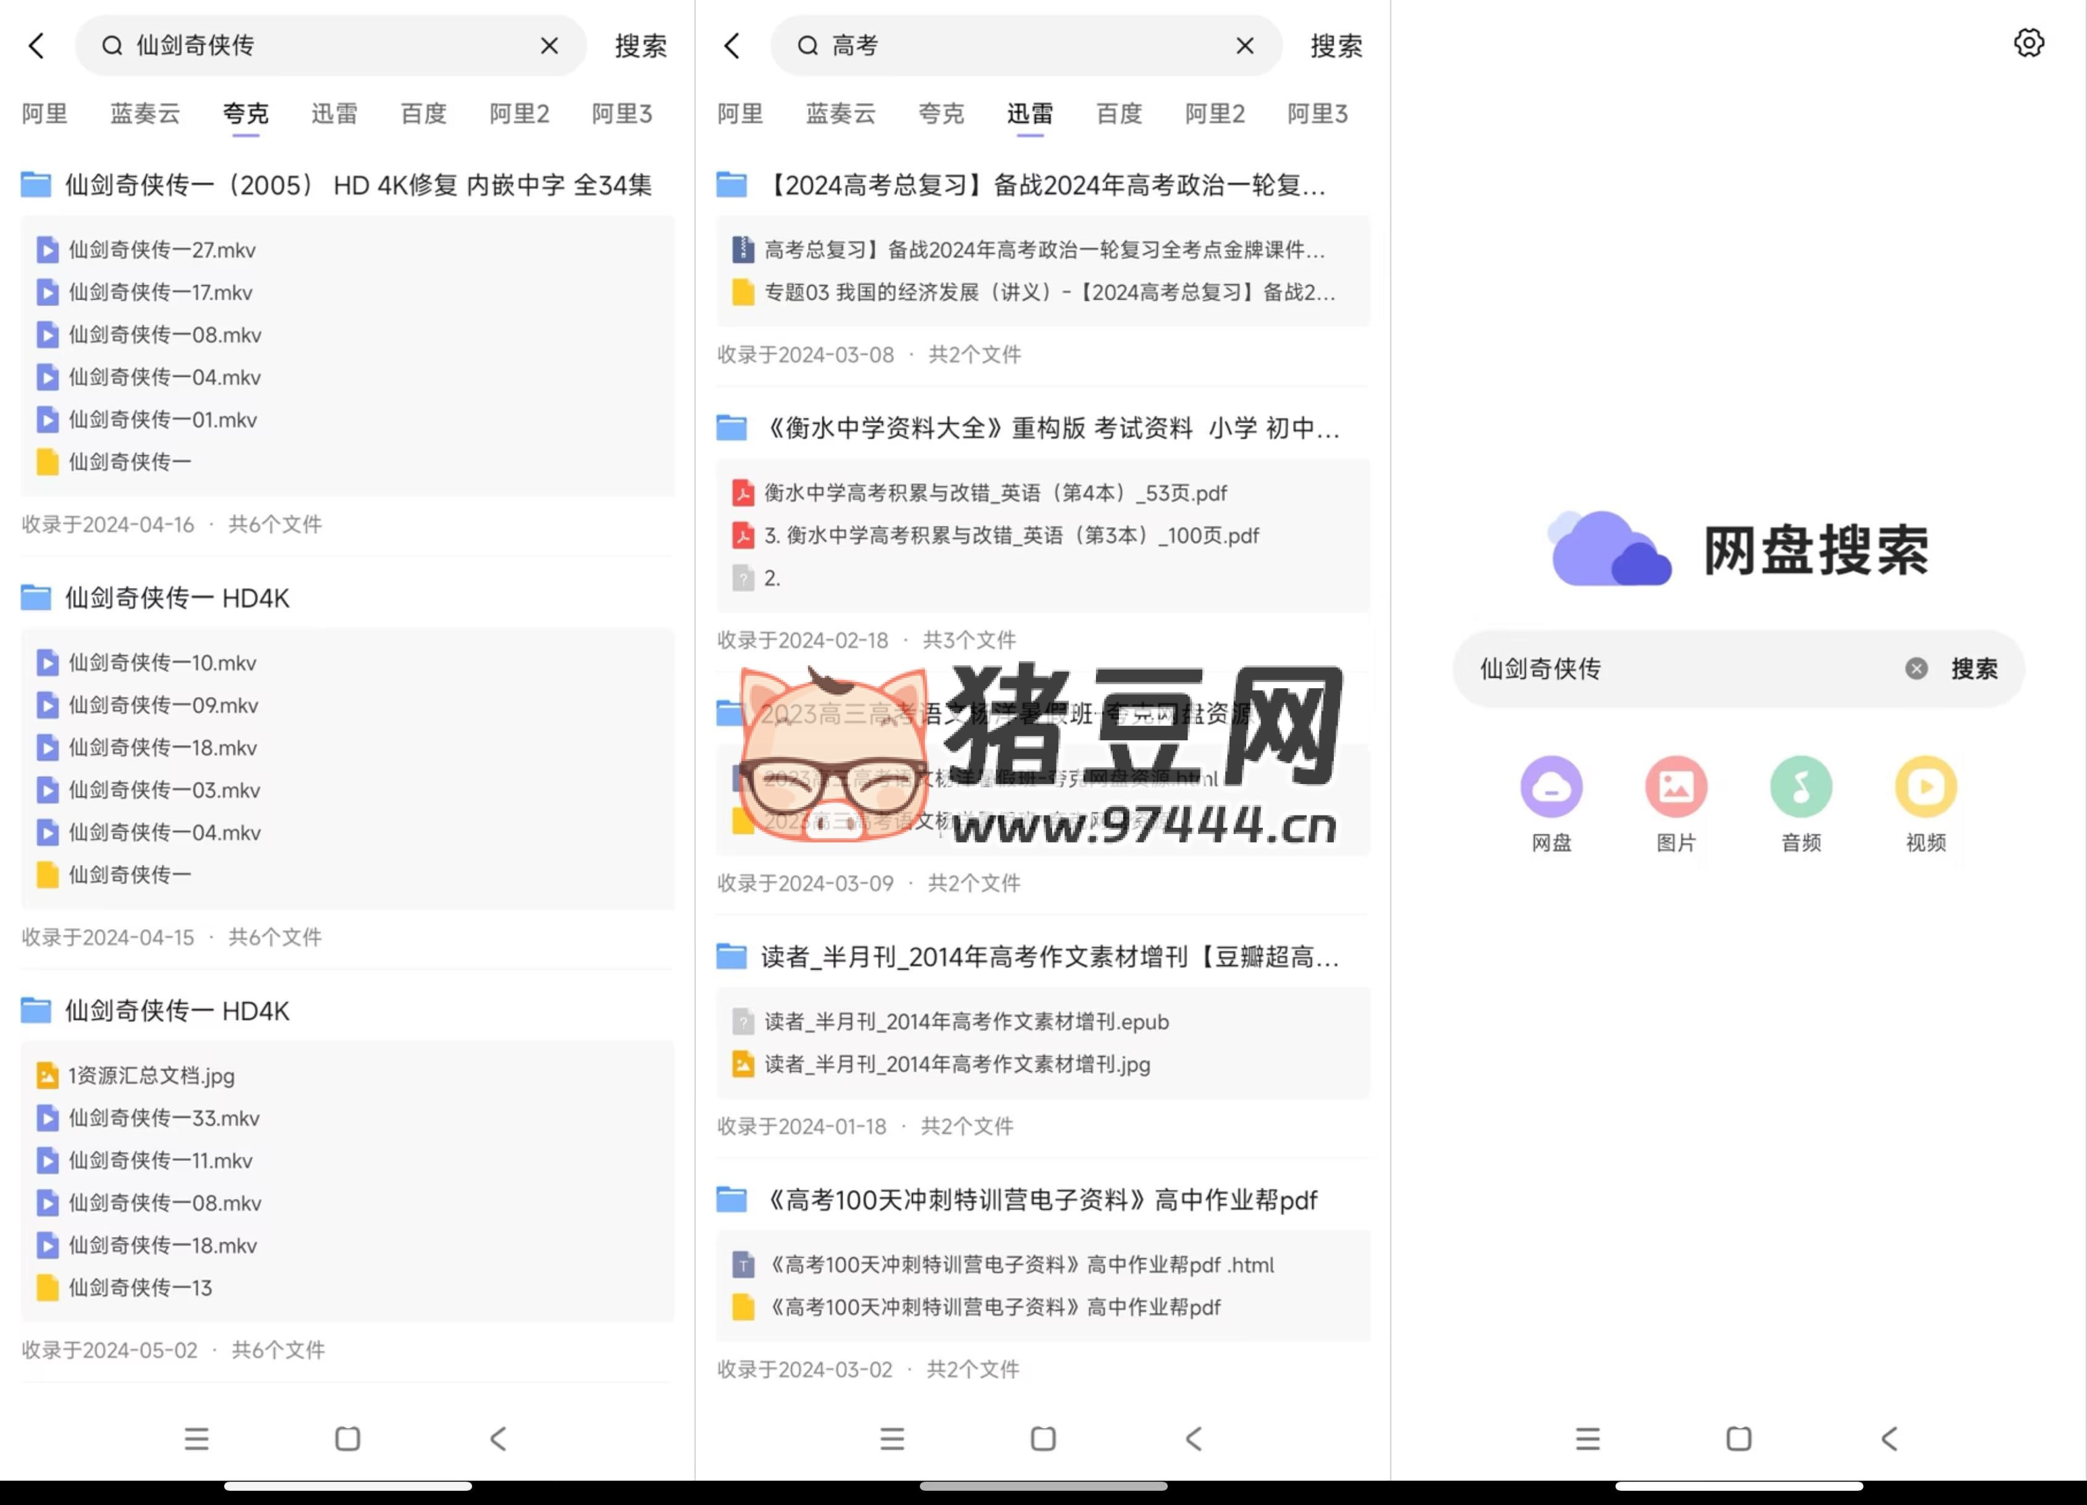Tap the 视频 category icon

click(x=1926, y=786)
